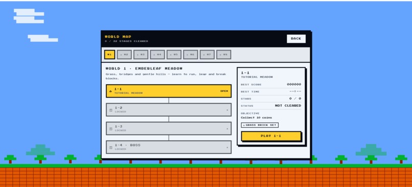
Task: Open stage 1-1 Tutorial Meadow row
Action: (169, 91)
